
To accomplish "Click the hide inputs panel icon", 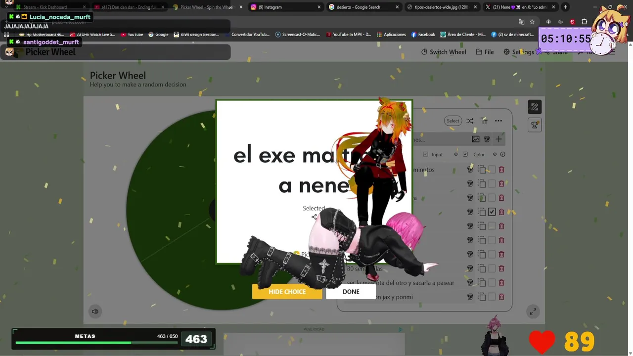I will pyautogui.click(x=535, y=107).
